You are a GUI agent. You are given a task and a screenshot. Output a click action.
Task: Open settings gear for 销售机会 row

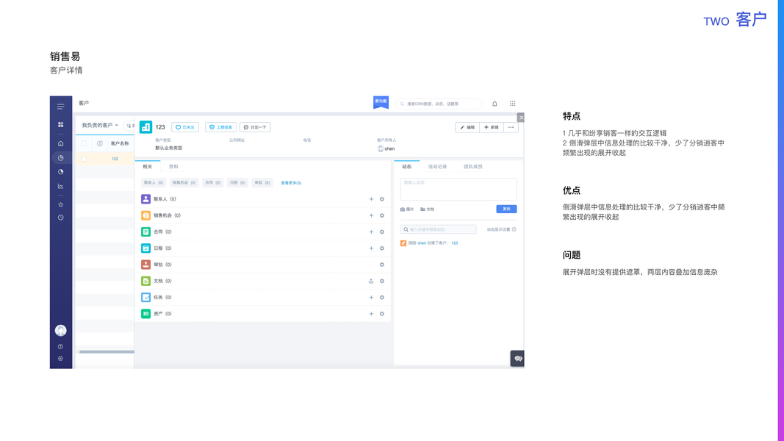[x=382, y=215]
